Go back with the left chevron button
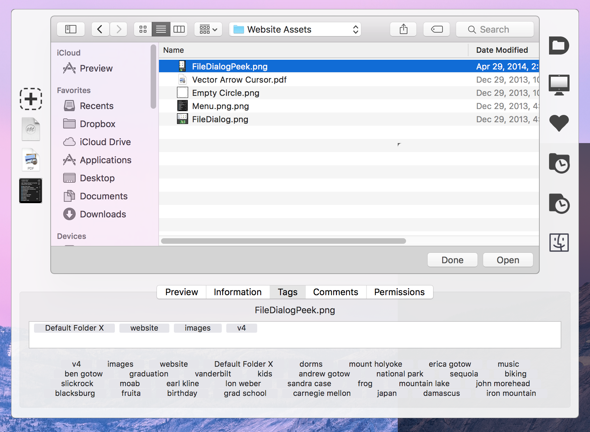 pos(100,29)
